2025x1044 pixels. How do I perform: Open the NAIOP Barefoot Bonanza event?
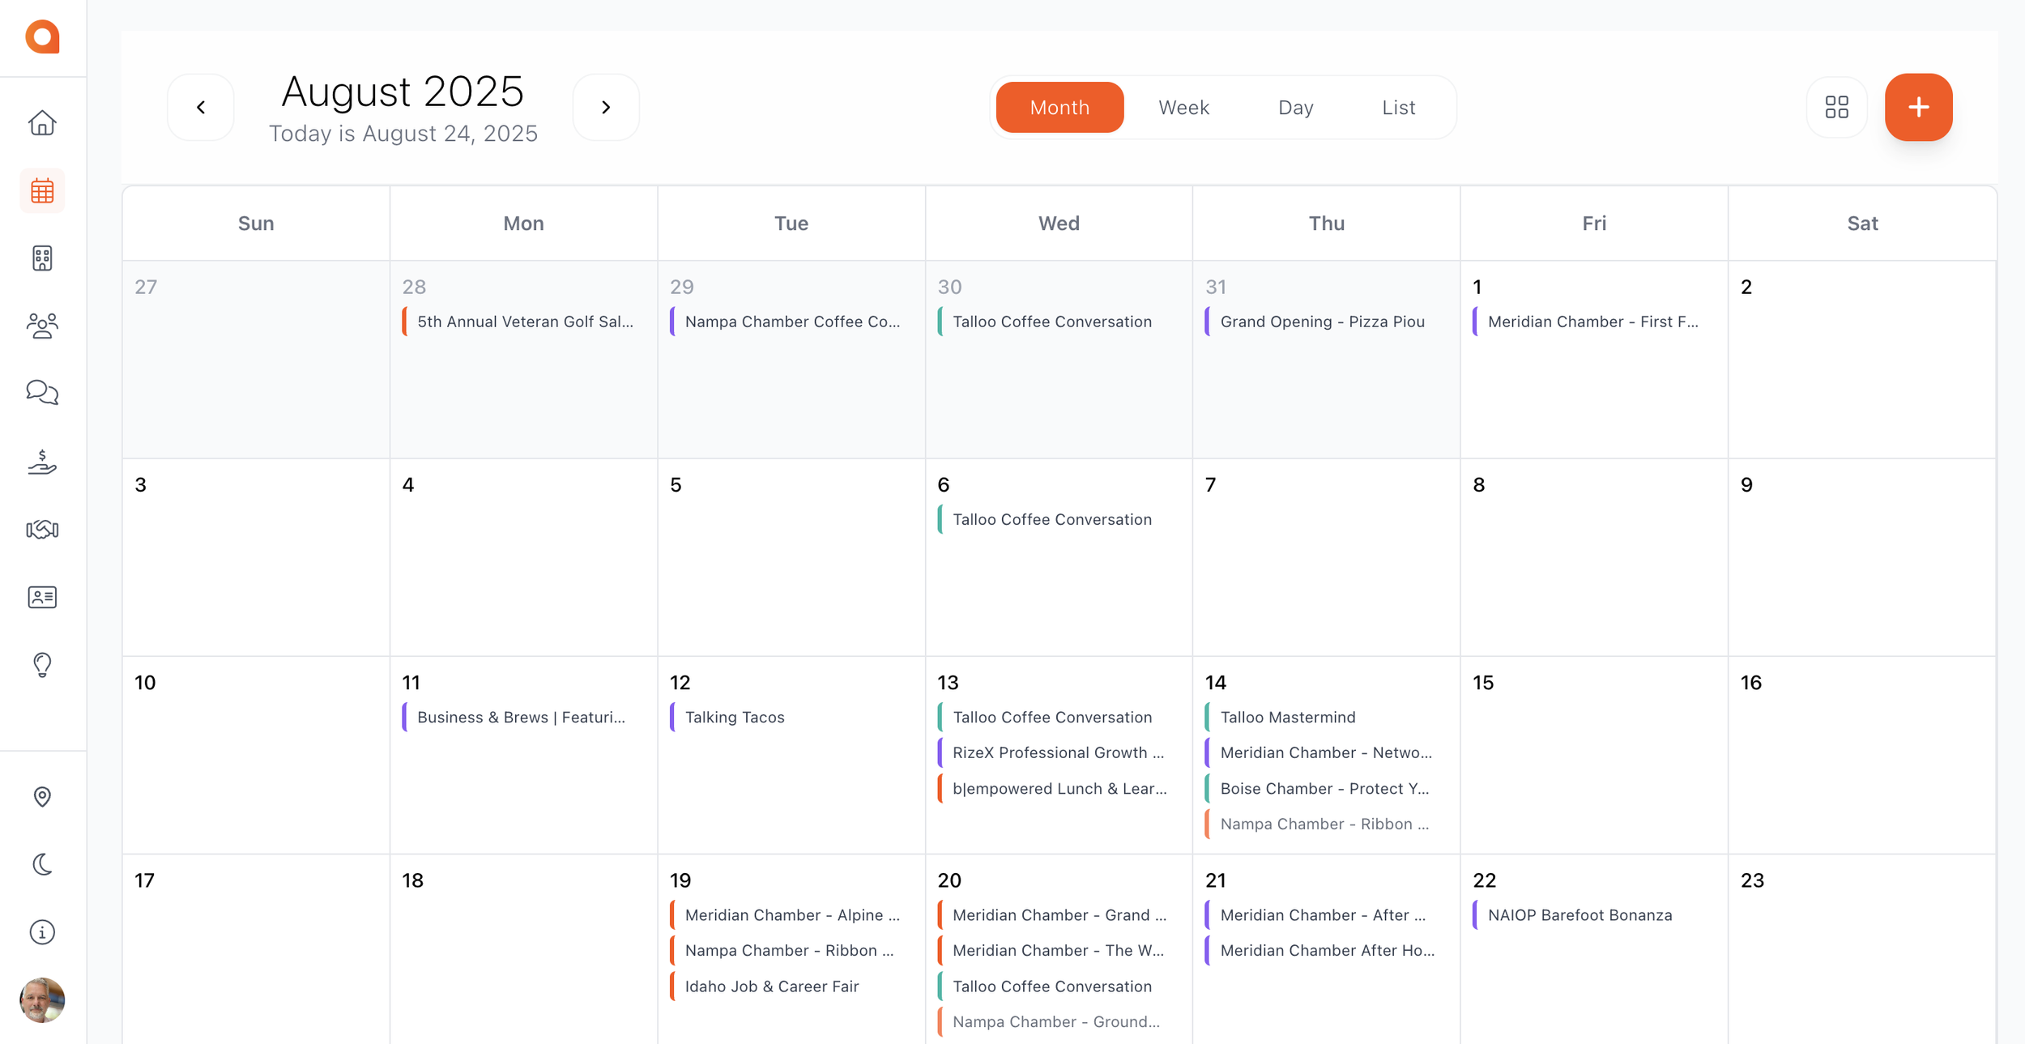point(1579,915)
